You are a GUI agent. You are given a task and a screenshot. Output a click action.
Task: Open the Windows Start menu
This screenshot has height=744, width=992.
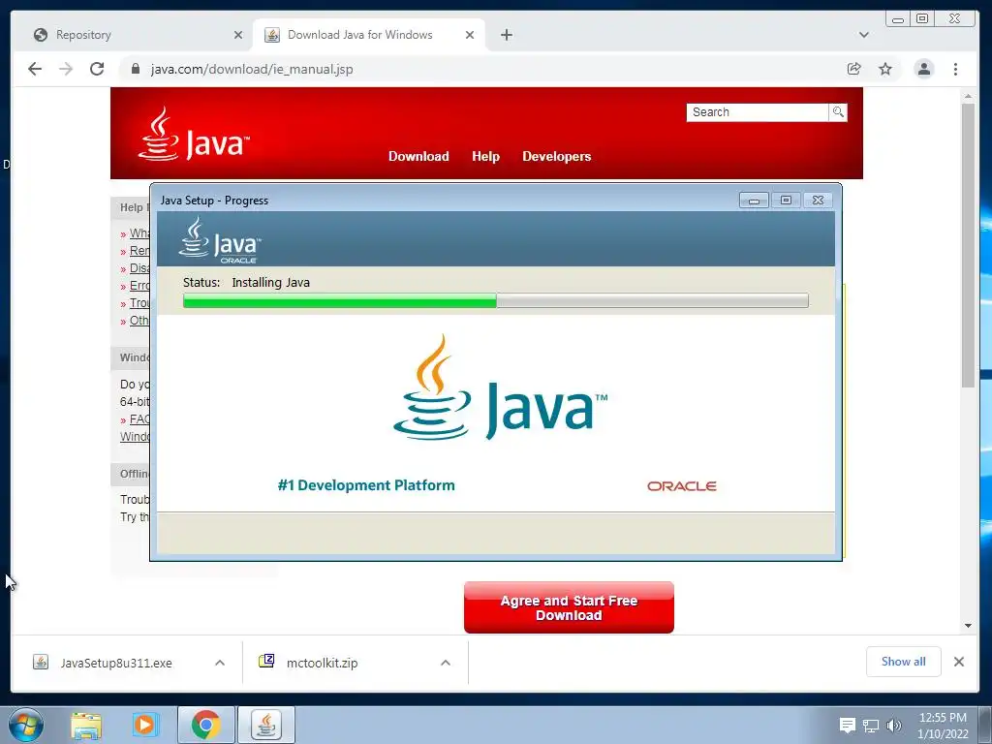[25, 725]
